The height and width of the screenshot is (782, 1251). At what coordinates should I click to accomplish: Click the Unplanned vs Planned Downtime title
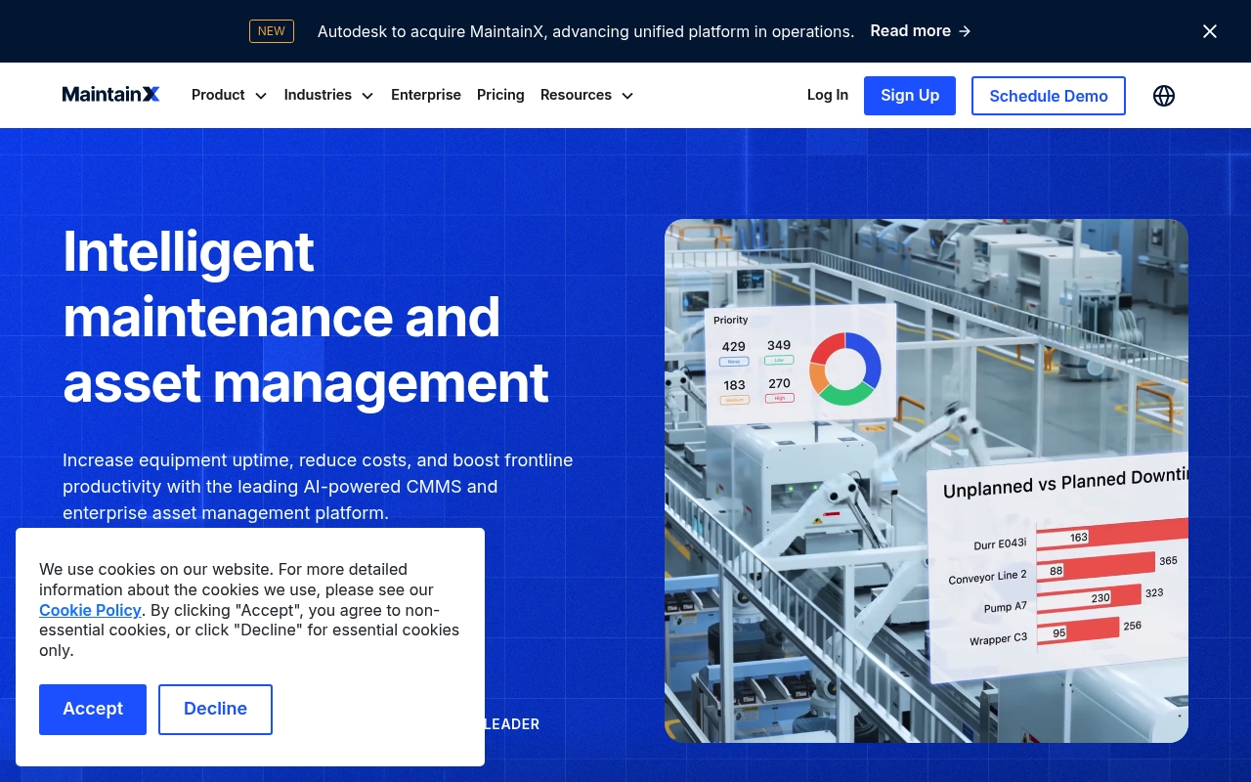(x=1065, y=483)
